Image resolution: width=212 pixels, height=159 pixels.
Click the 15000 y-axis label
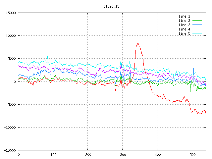[x=11, y=13]
